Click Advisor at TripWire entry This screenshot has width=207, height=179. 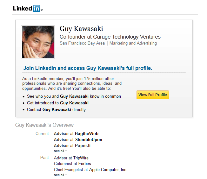(x=71, y=158)
